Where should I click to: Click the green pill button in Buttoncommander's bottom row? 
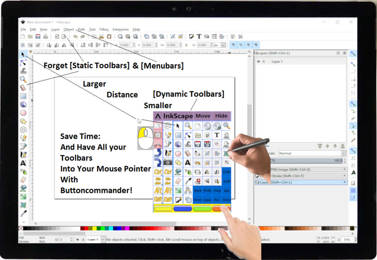(x=202, y=208)
